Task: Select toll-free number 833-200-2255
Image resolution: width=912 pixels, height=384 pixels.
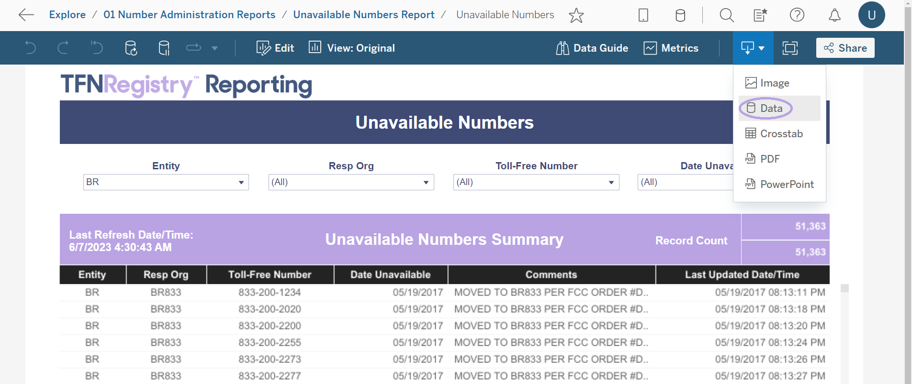Action: coord(270,342)
